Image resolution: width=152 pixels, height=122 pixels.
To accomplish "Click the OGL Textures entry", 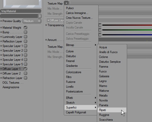I will click(13, 83).
